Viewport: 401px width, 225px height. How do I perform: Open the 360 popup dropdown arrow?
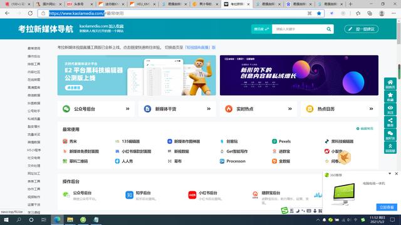coord(390,174)
